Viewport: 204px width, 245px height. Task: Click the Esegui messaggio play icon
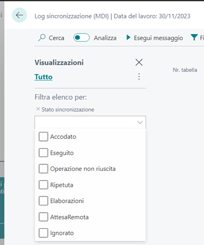tap(128, 37)
